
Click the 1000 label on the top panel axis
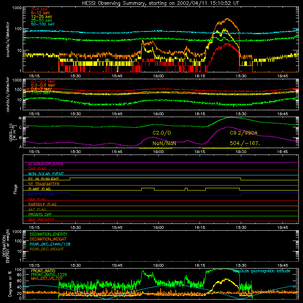[x=17, y=8]
